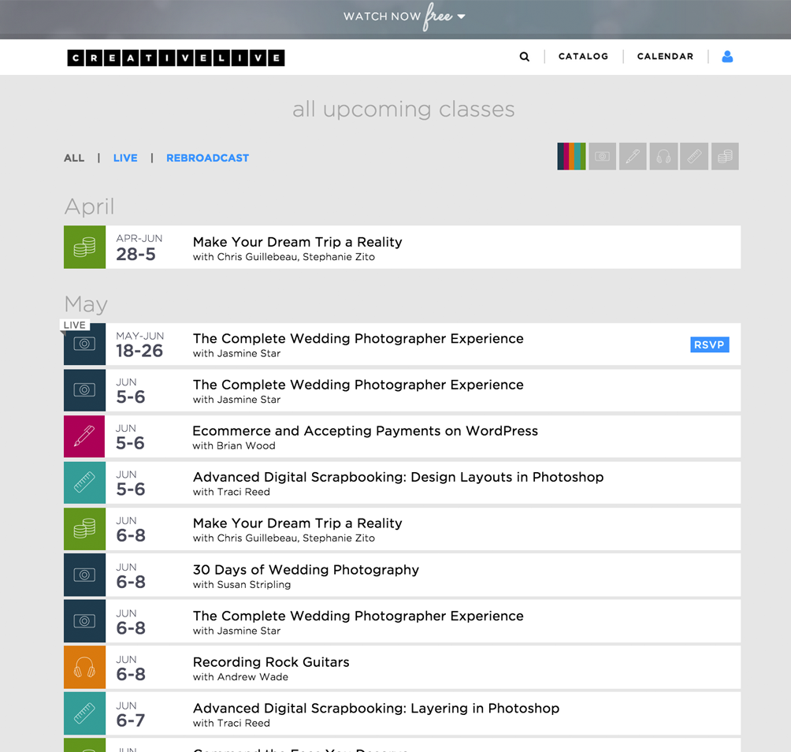Select the multicolor all-categories filter icon
791x752 pixels.
point(571,156)
